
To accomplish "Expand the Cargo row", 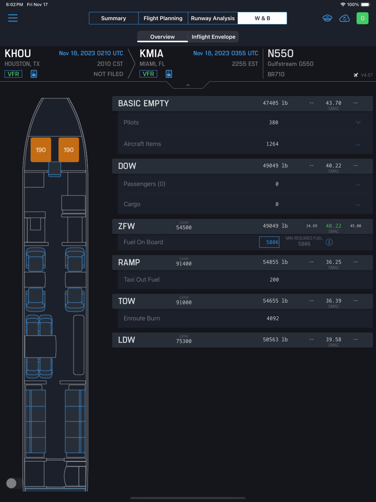I will (358, 204).
